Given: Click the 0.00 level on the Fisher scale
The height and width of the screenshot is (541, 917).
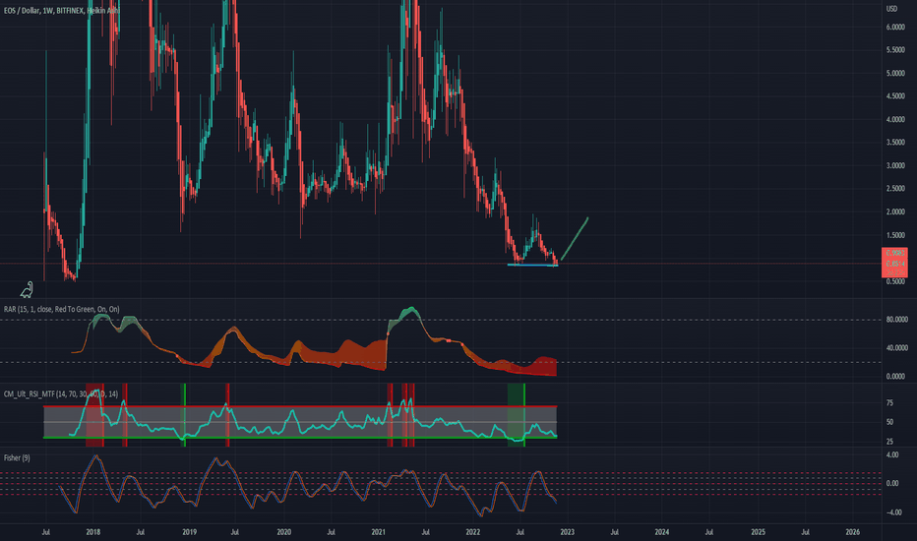Looking at the screenshot, I should [893, 484].
